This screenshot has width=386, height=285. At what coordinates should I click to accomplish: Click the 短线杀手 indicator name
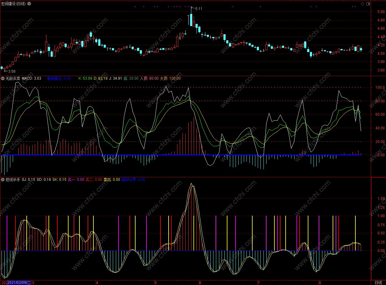tap(13, 180)
